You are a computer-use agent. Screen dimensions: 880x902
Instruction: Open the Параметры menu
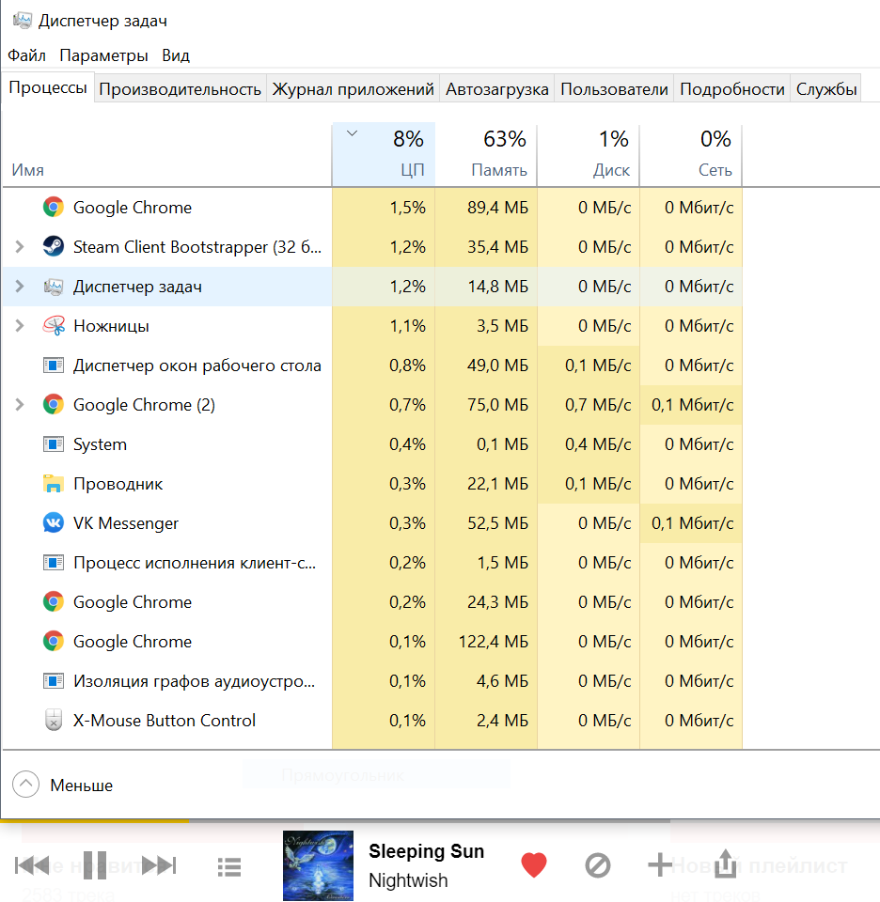tap(103, 55)
